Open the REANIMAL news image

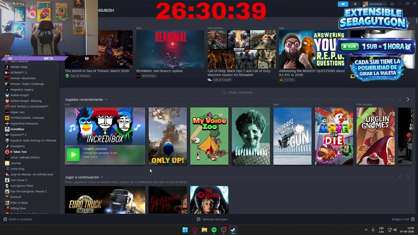[x=170, y=49]
